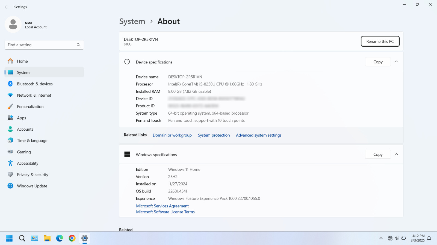Screen dimensions: 437x245
Task: Open File Explorer from the taskbar
Action: coord(47,238)
